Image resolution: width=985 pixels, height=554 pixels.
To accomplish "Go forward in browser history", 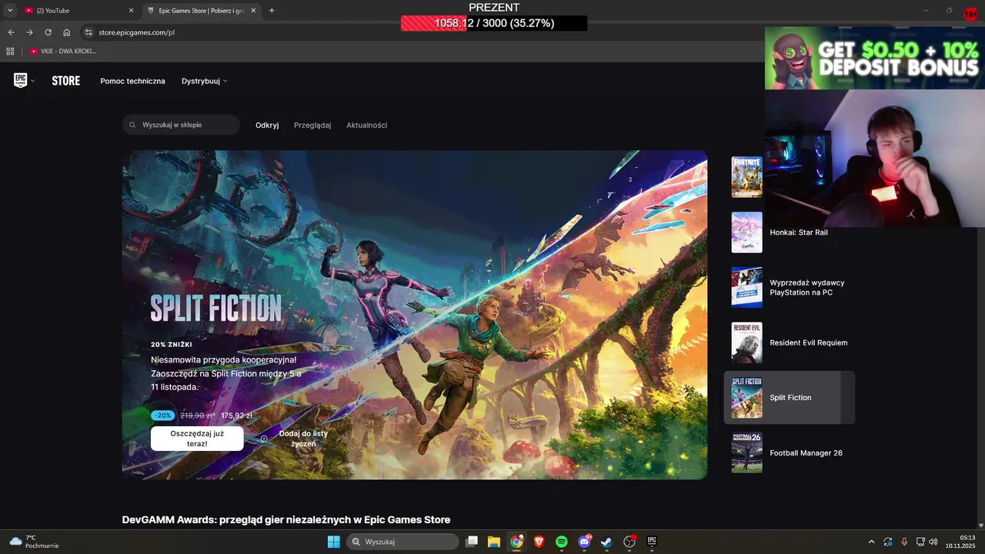I will click(x=29, y=32).
